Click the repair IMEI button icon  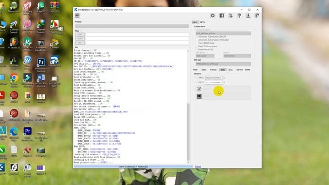(x=199, y=89)
